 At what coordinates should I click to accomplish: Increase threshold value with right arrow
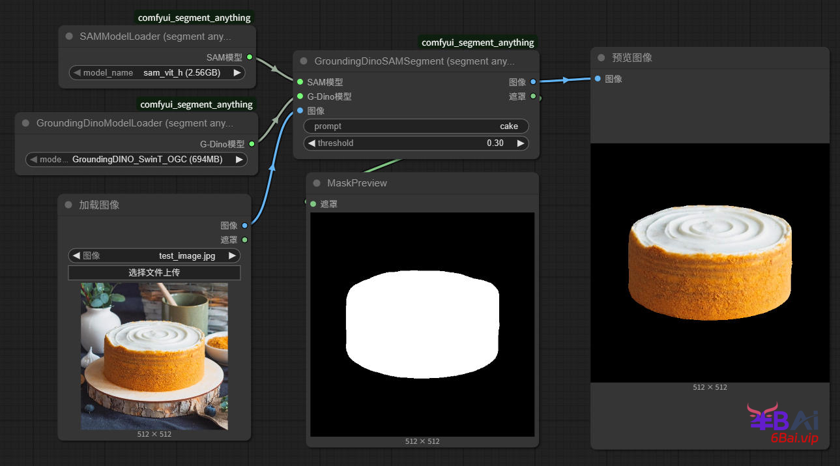pyautogui.click(x=520, y=143)
